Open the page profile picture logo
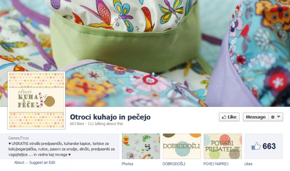 37,100
